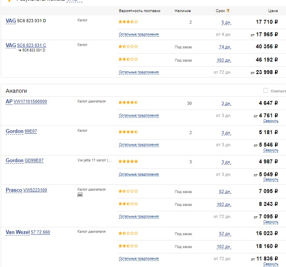Click 102 дн. term for 46 192 ₽ offer
This screenshot has height=267, width=286.
224,60
